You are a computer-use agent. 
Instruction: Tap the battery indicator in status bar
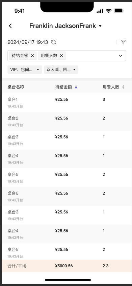(119, 11)
